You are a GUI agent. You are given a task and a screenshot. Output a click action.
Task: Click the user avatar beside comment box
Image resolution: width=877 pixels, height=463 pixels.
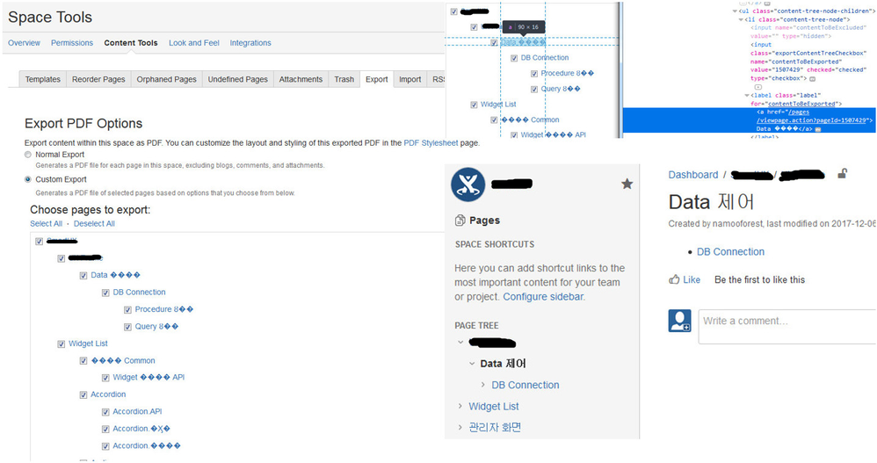tap(679, 321)
